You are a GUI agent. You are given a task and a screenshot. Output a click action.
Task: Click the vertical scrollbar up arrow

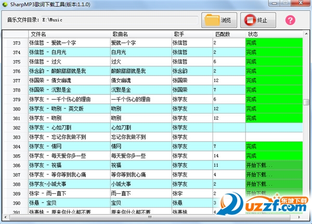[306, 34]
